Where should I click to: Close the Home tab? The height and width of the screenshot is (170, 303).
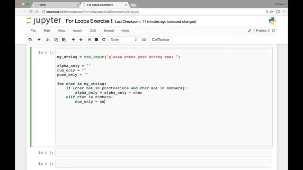pyautogui.click(x=78, y=5)
